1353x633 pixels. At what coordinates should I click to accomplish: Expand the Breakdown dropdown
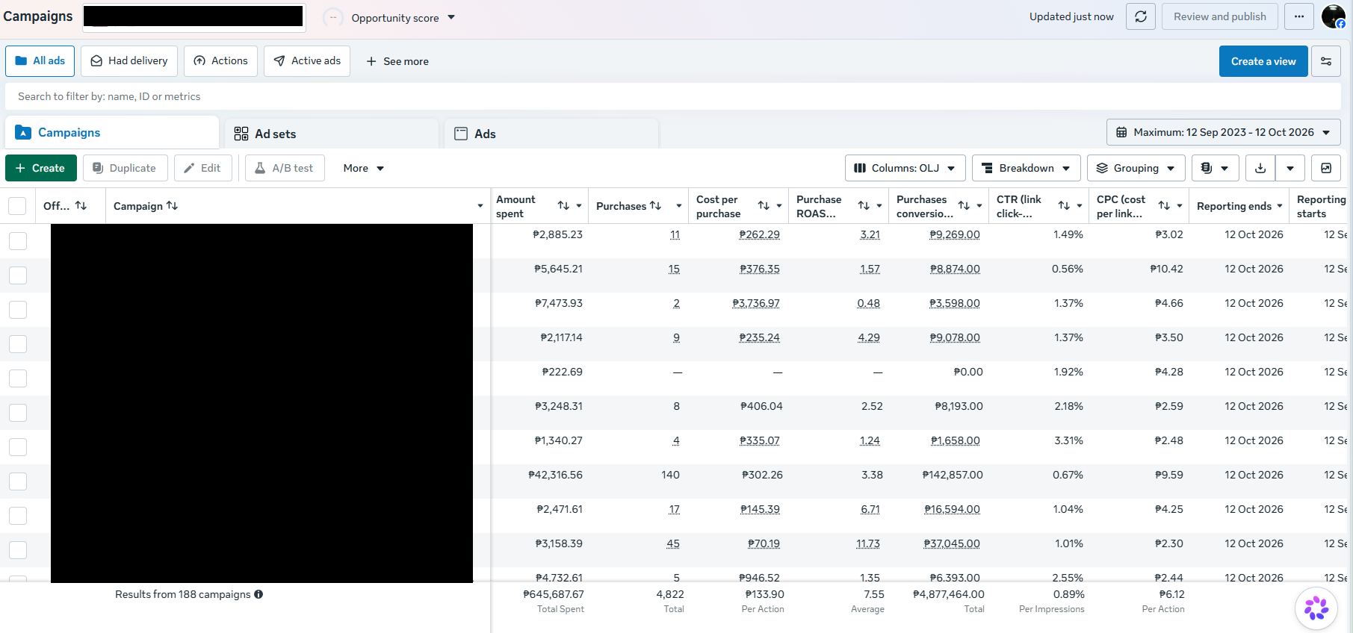tap(1026, 168)
